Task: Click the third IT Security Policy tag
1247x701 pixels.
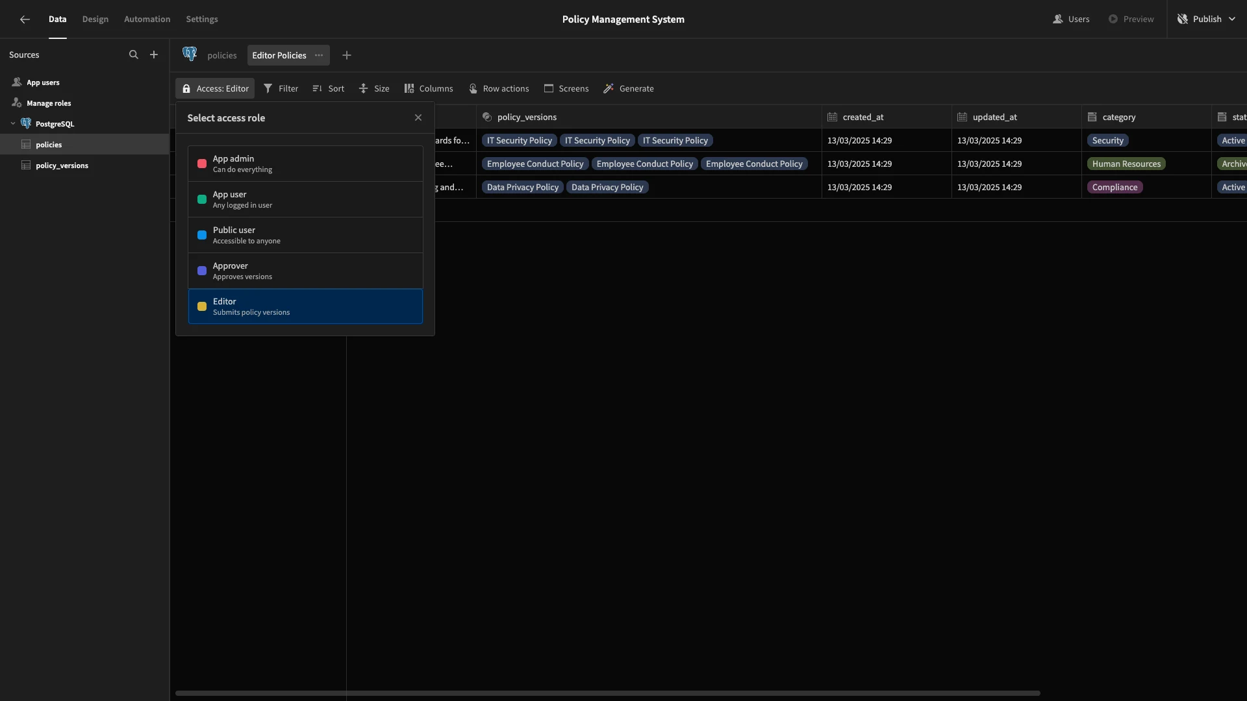Action: pos(675,141)
